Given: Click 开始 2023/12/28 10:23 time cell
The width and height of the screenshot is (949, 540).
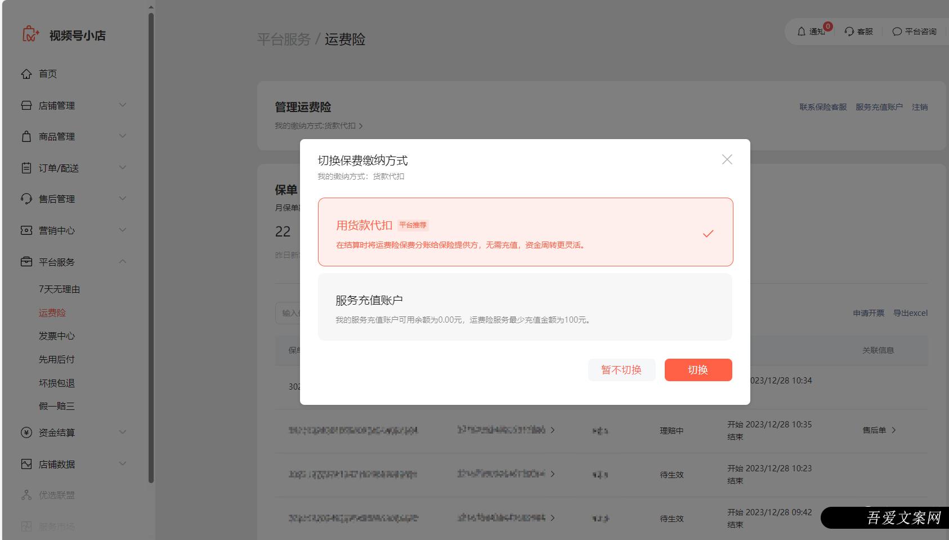Looking at the screenshot, I should click(x=769, y=468).
